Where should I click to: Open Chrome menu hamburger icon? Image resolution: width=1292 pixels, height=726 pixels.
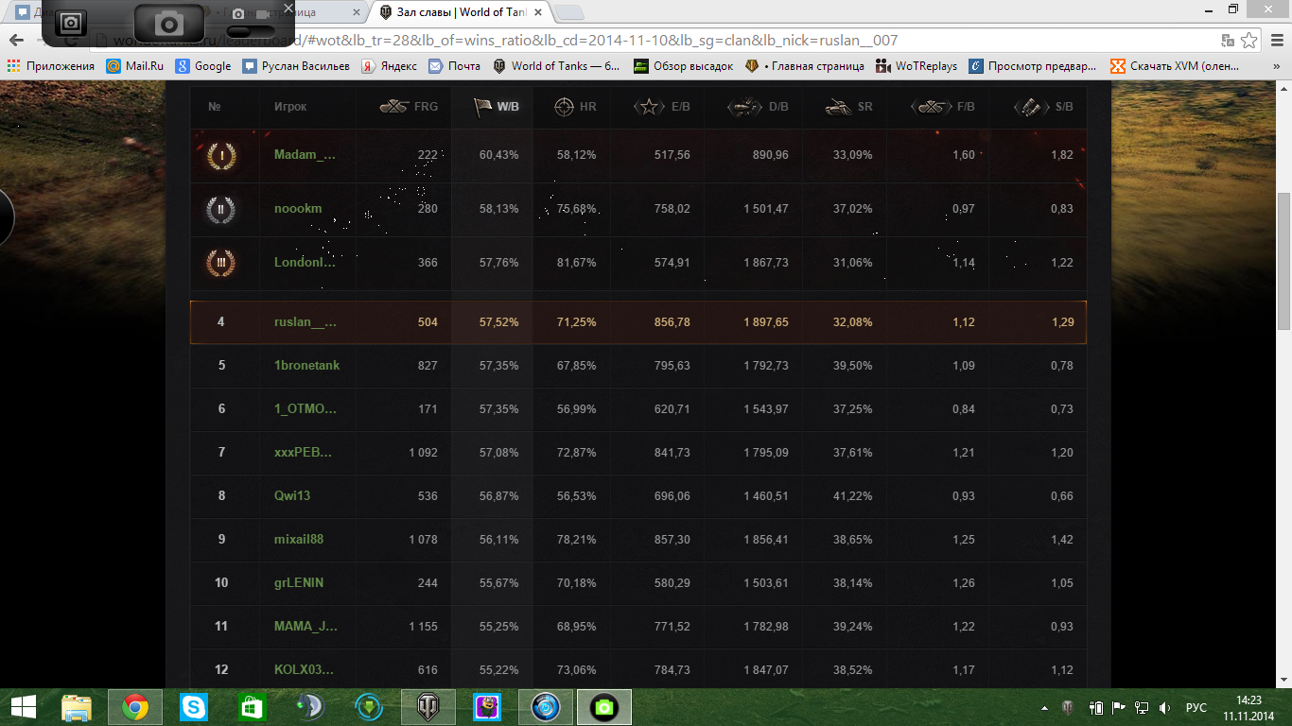1275,41
